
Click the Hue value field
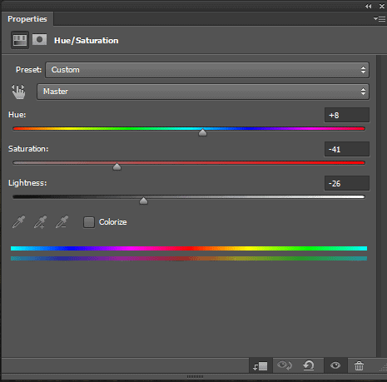coord(347,115)
